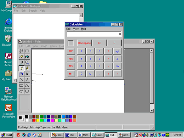Switch to the Jasc taskbar button

pos(58,135)
